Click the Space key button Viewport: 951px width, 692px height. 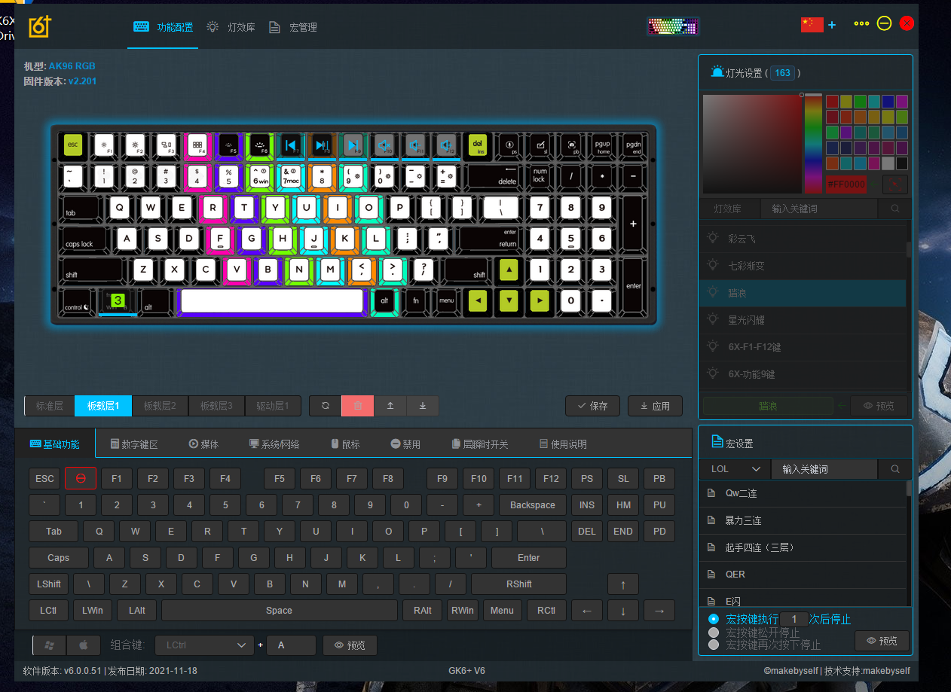pos(279,611)
